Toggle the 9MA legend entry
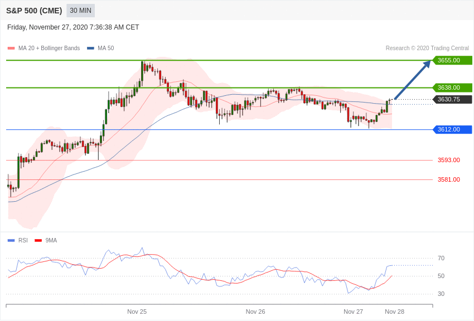This screenshot has height=321, width=474. [x=46, y=241]
